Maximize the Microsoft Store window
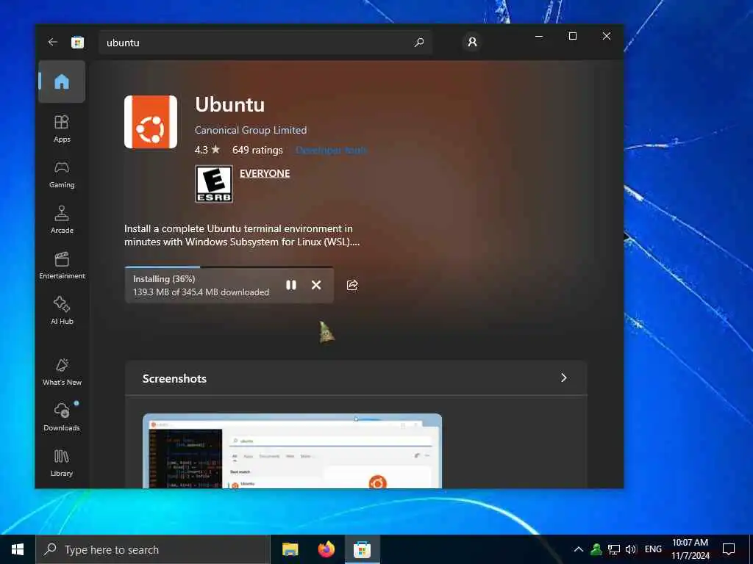 click(572, 36)
